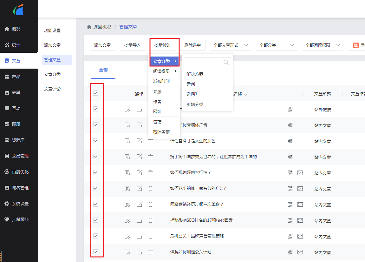Image resolution: width=365 pixels, height=262 pixels.
Task: Open 百度优化 in the sidebar
Action: (16, 171)
